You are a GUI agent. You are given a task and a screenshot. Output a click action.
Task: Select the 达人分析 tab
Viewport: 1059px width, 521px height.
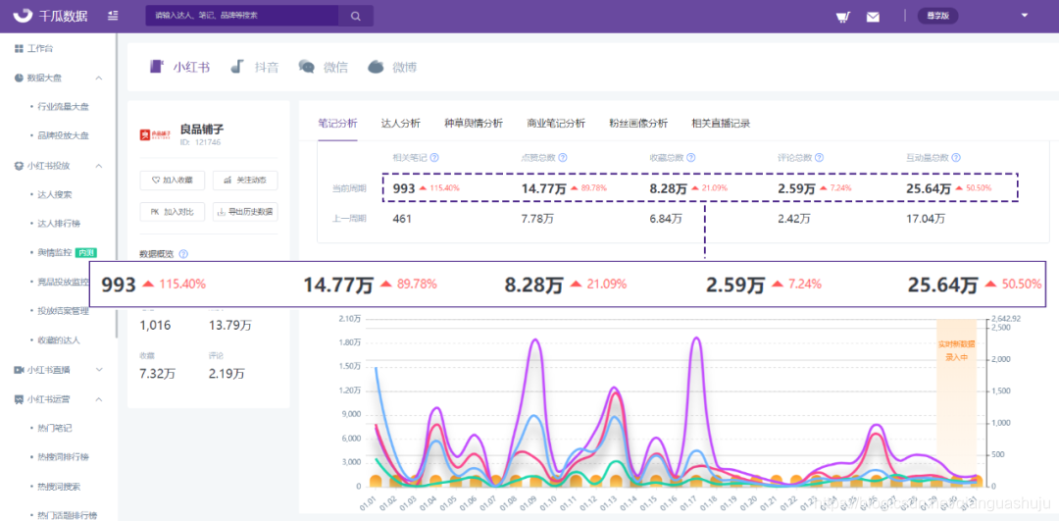coord(400,123)
